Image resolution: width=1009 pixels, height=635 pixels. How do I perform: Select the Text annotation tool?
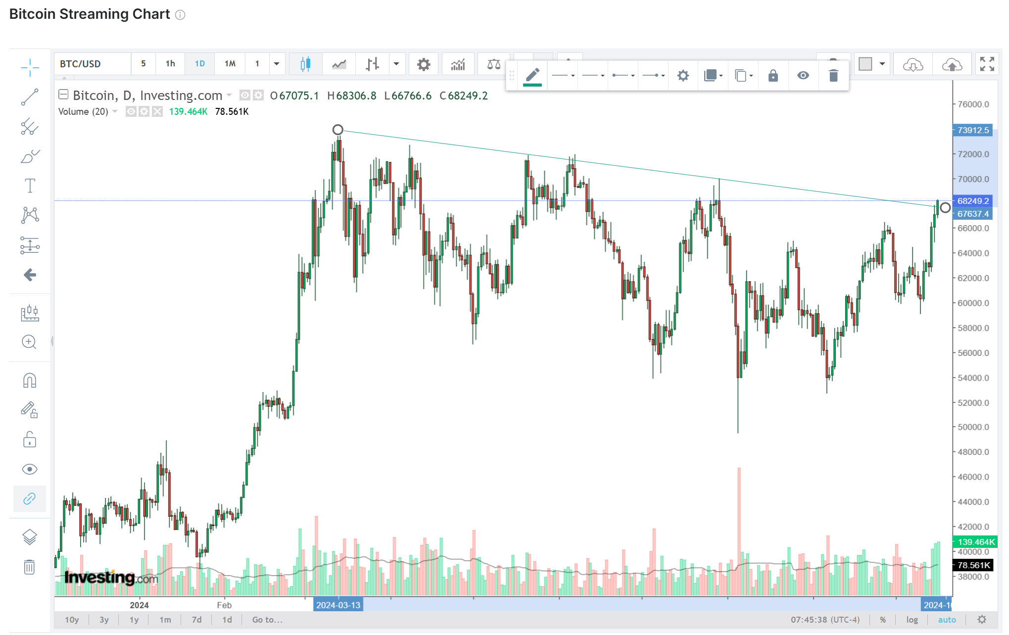tap(30, 186)
